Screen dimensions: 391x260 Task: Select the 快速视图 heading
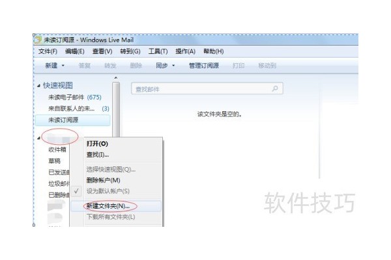(x=58, y=85)
